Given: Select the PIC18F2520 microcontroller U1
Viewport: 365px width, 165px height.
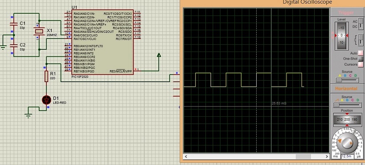Looking at the screenshot, I should coord(102,41).
